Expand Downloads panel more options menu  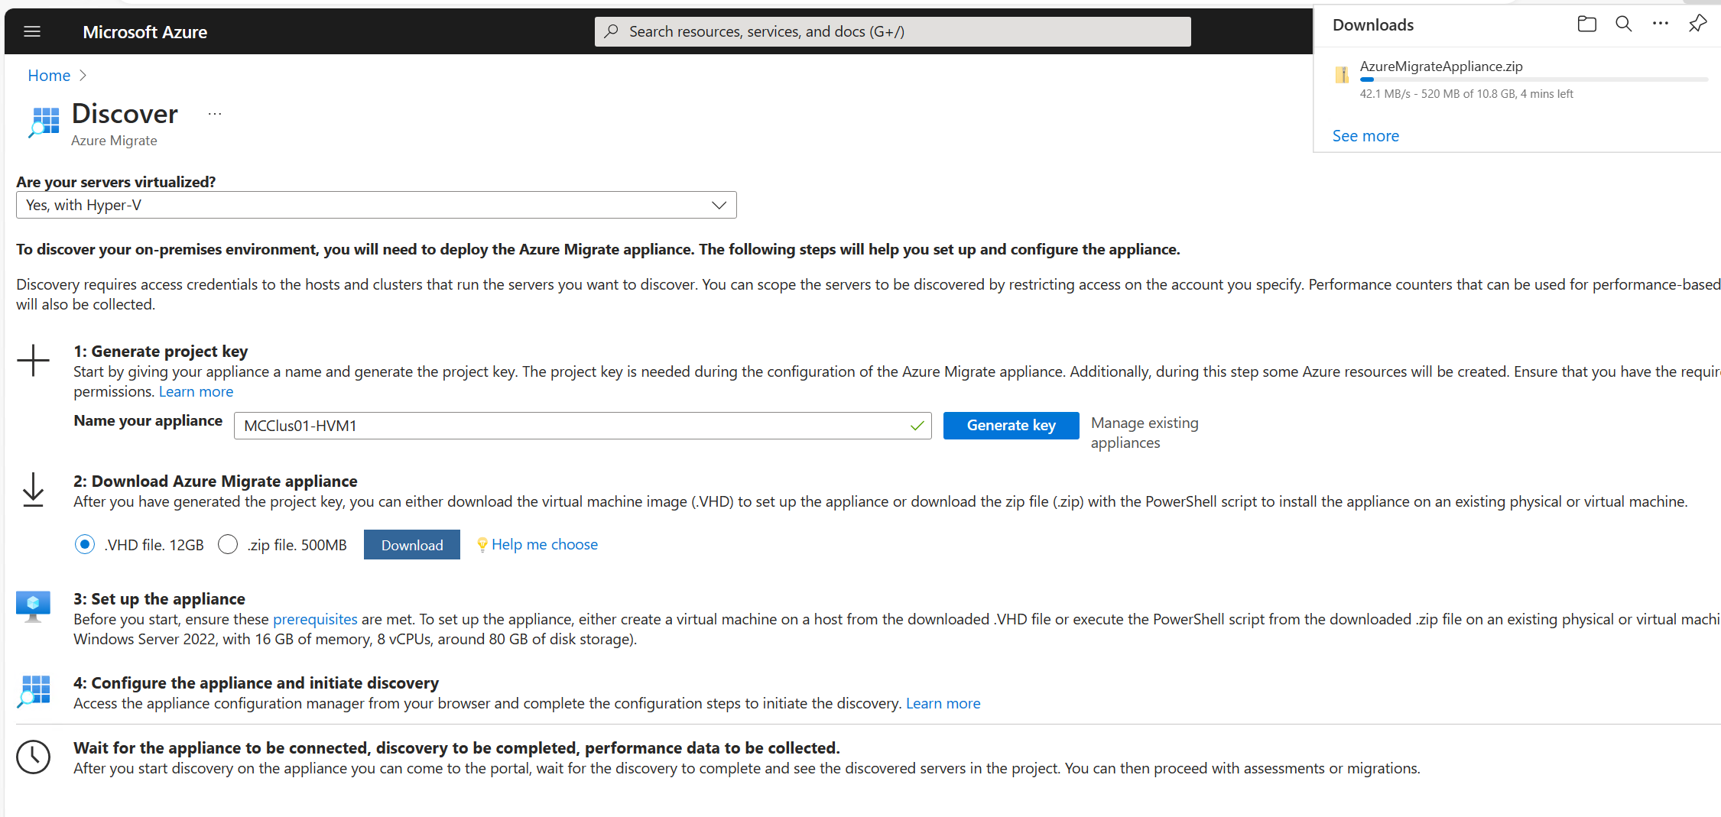coord(1660,24)
